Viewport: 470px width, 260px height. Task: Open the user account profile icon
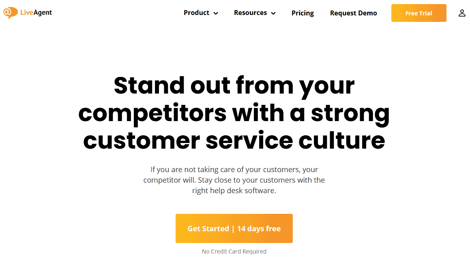click(462, 13)
